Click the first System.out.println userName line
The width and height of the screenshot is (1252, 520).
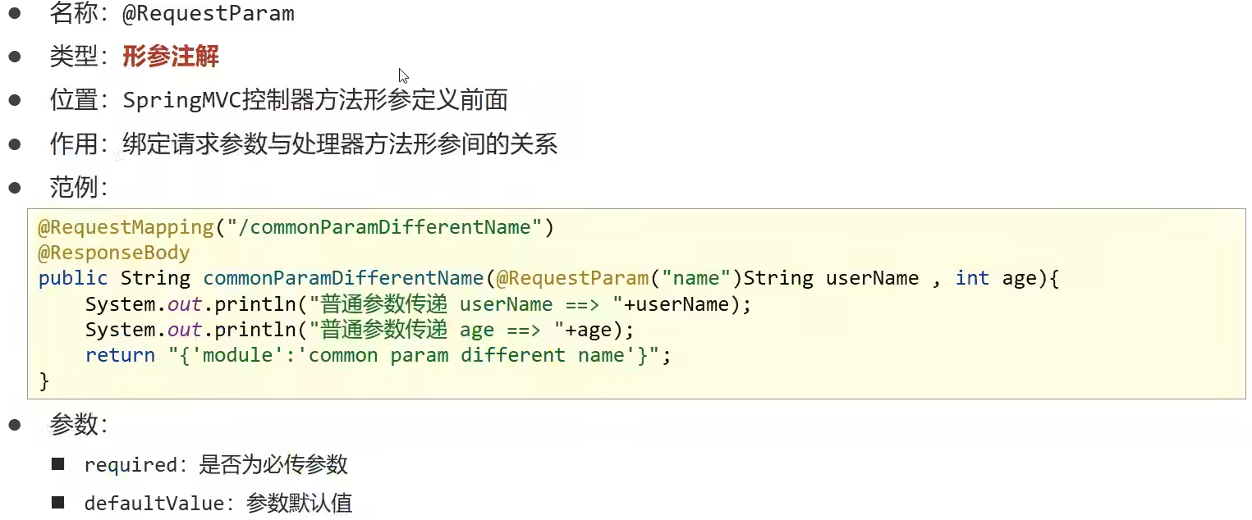[x=418, y=304]
